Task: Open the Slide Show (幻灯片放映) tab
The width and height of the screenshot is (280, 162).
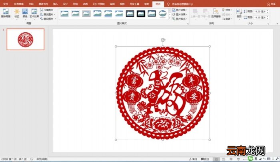Action: click(99, 4)
